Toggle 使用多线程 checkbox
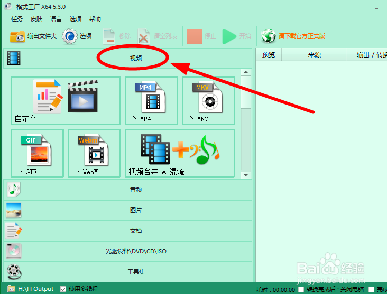Image resolution: width=387 pixels, height=294 pixels. click(63, 289)
